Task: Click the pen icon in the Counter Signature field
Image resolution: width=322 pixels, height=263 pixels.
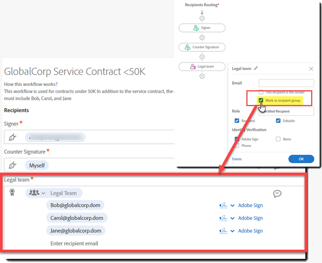Action: pos(12,165)
